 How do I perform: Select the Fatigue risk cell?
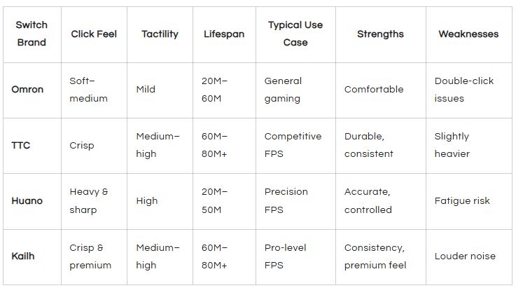(468, 201)
